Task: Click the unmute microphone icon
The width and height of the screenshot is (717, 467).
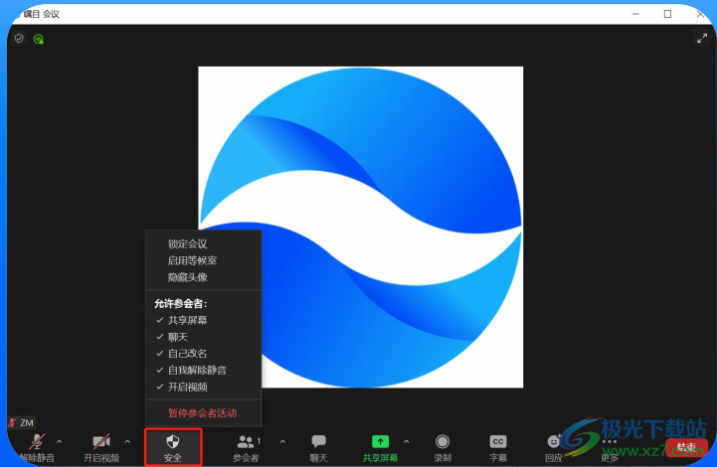Action: [37, 441]
